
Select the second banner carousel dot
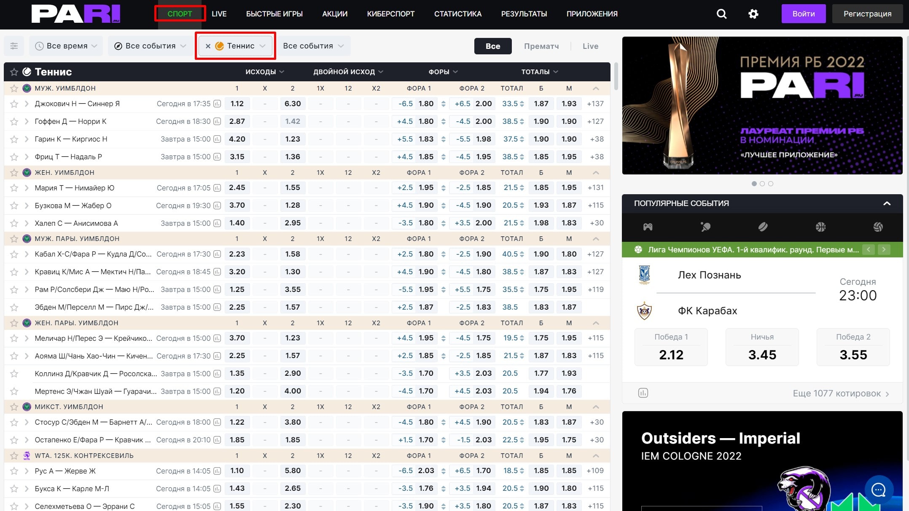[762, 184]
